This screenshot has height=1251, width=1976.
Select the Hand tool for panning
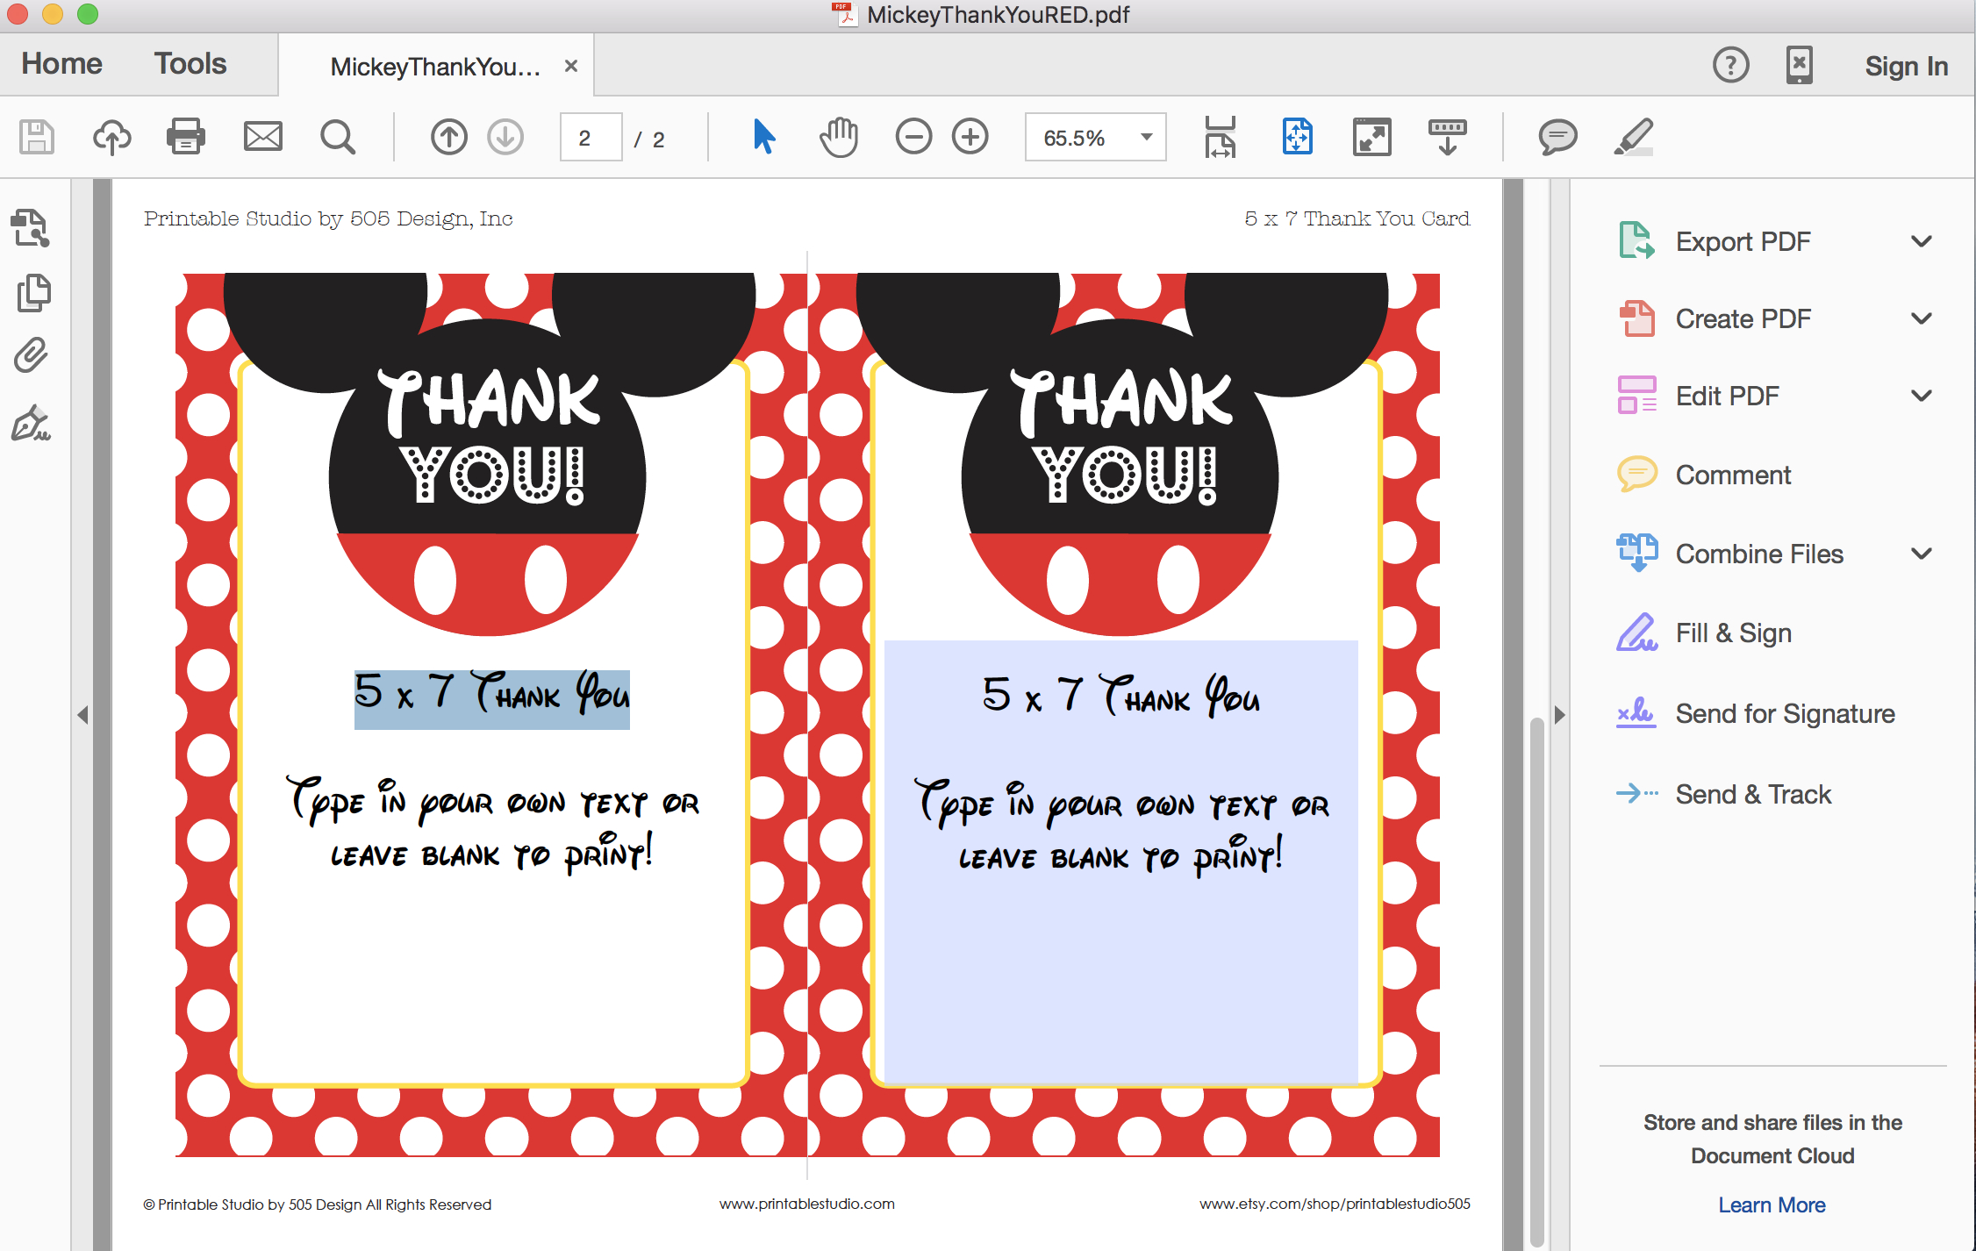click(x=837, y=137)
